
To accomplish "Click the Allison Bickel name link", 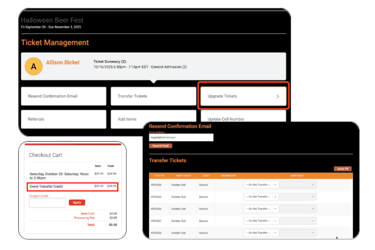I will pyautogui.click(x=63, y=62).
